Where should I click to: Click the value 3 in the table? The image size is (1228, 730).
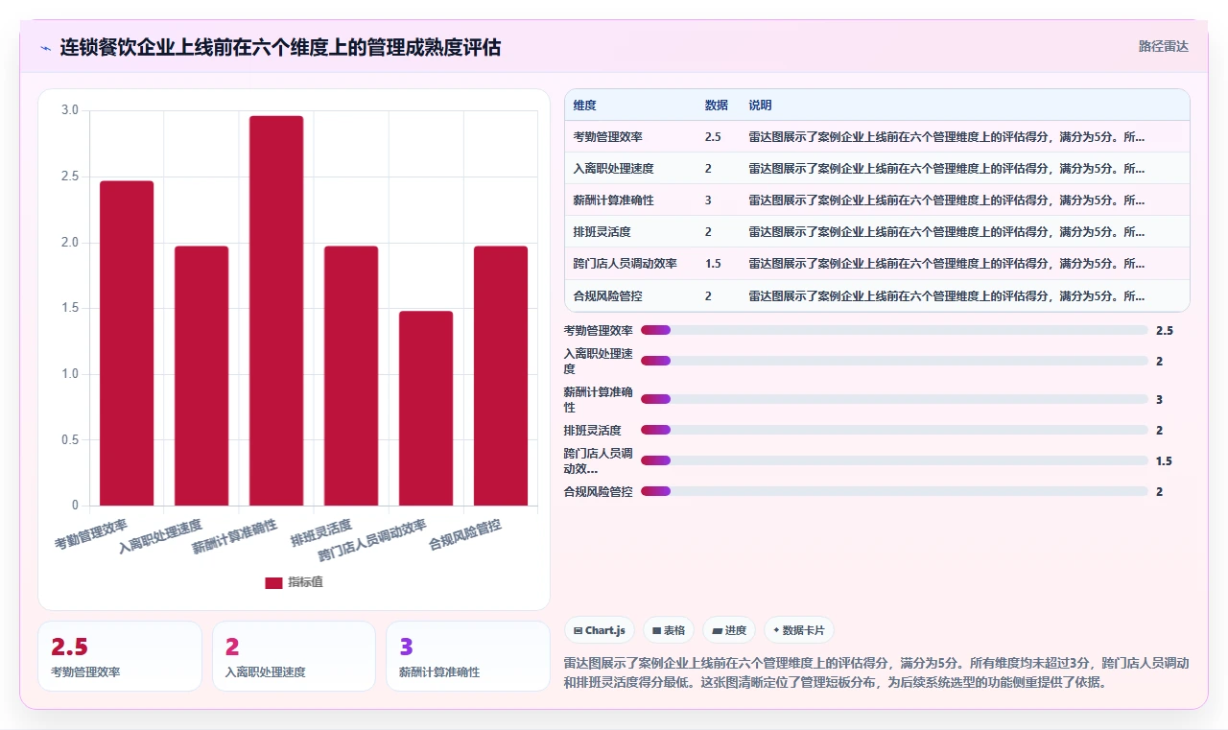(708, 200)
